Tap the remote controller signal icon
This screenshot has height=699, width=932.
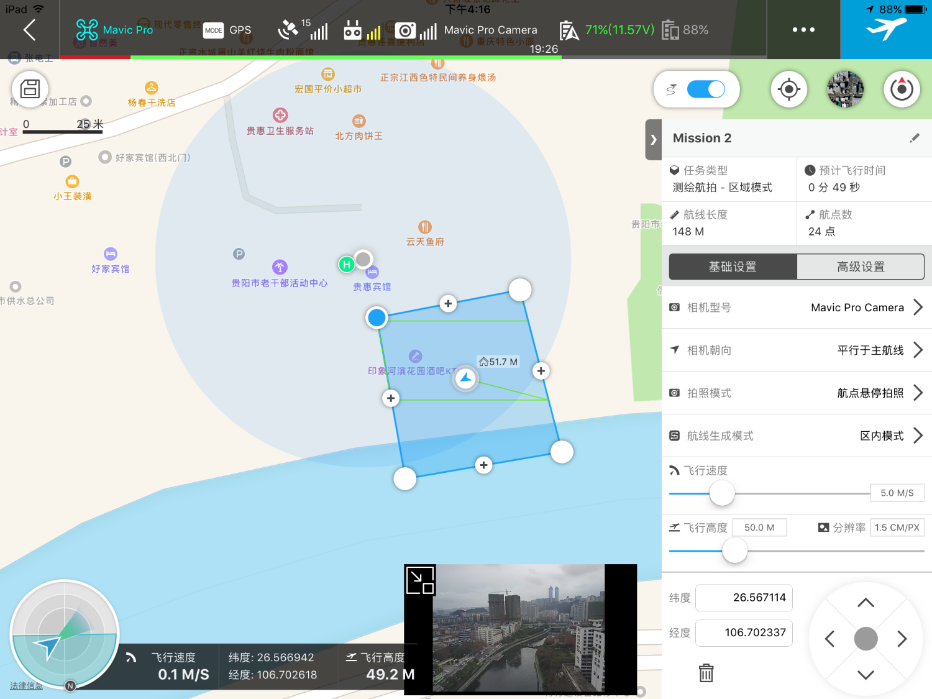pyautogui.click(x=352, y=30)
